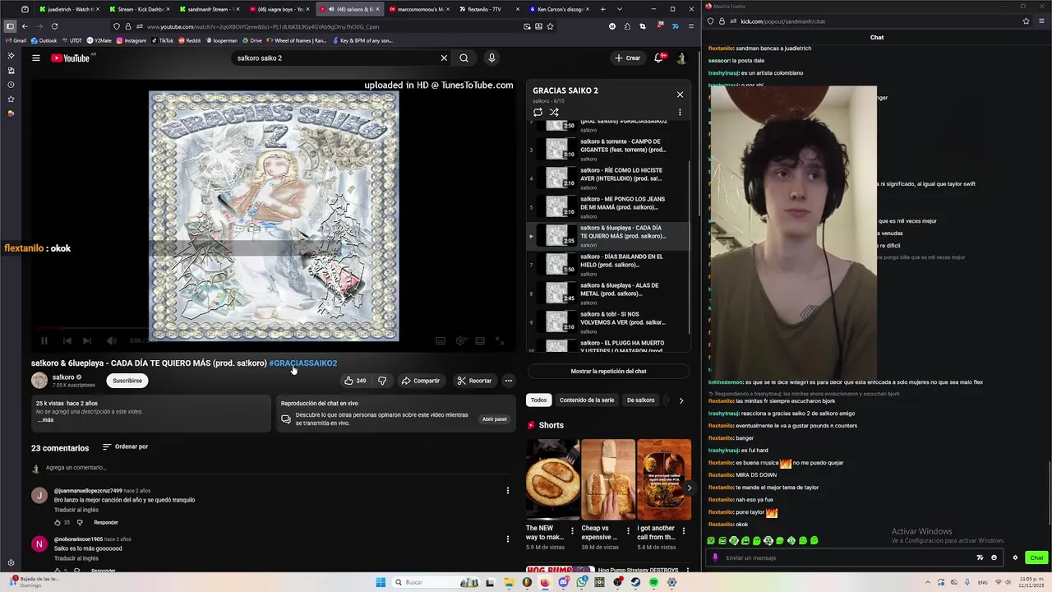The width and height of the screenshot is (1052, 592).
Task: Bookmark this page with the star icon
Action: 550,26
